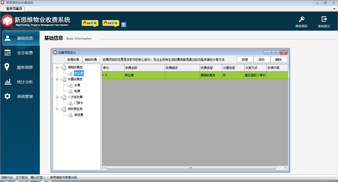
Task: Open the tab list dropdown arrow at top right
Action: pos(334,9)
